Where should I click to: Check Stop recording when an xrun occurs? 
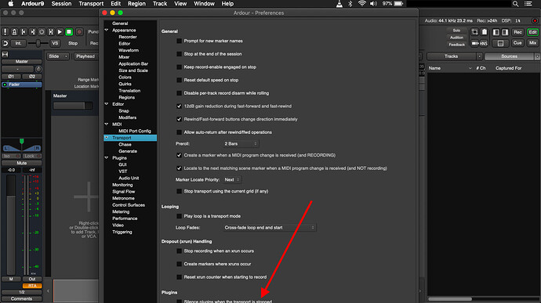pyautogui.click(x=179, y=251)
